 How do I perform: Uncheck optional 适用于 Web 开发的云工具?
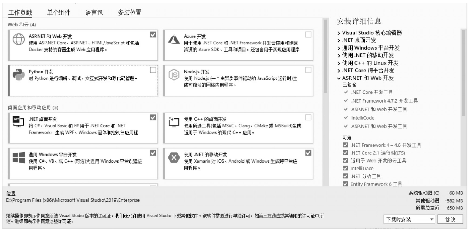[345, 160]
